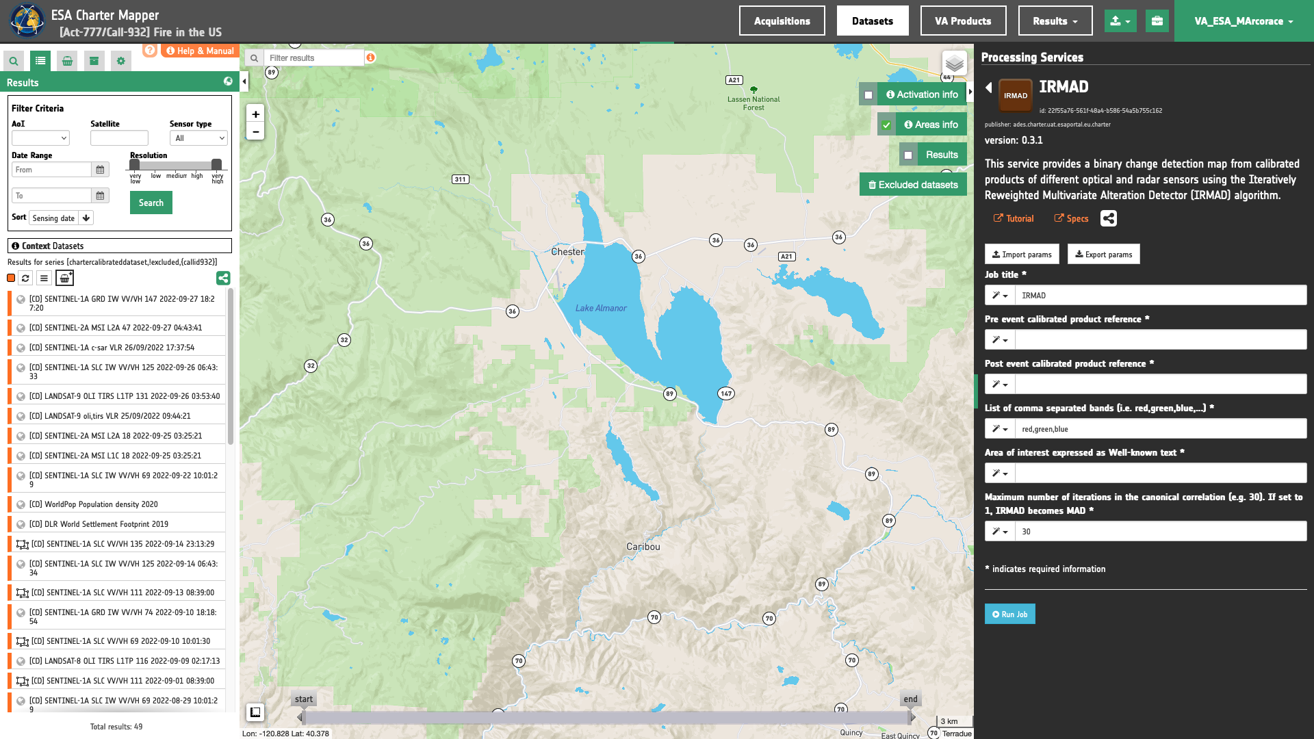The height and width of the screenshot is (739, 1314).
Task: Open the IRMAD Tutorial link
Action: 1014,219
